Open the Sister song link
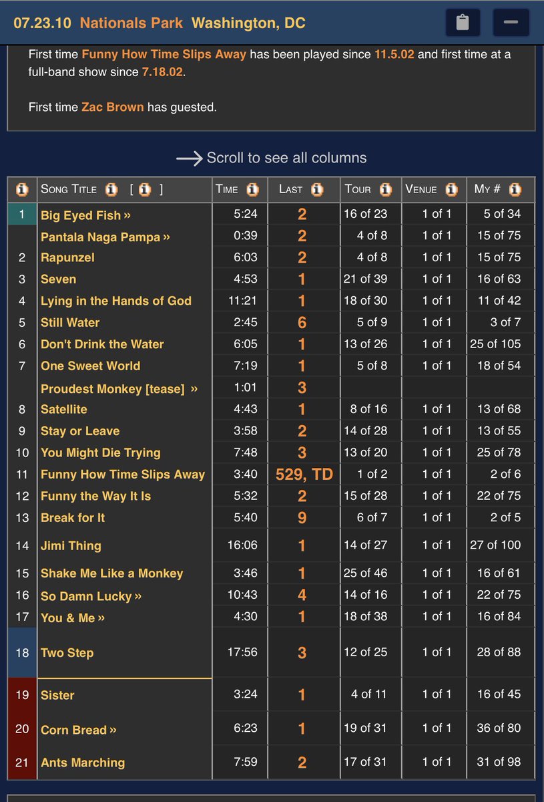544x802 pixels. coord(57,695)
